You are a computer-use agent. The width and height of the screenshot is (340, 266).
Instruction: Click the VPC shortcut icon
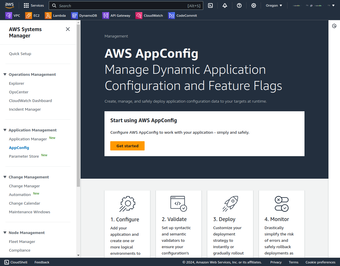9,16
